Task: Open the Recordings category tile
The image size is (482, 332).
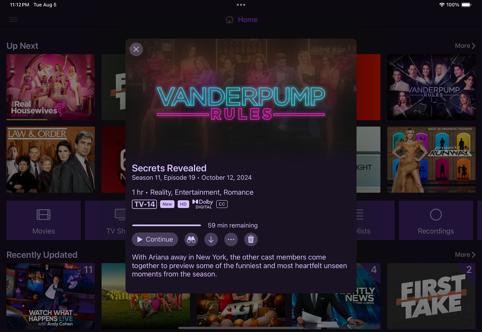Action: coord(436,220)
